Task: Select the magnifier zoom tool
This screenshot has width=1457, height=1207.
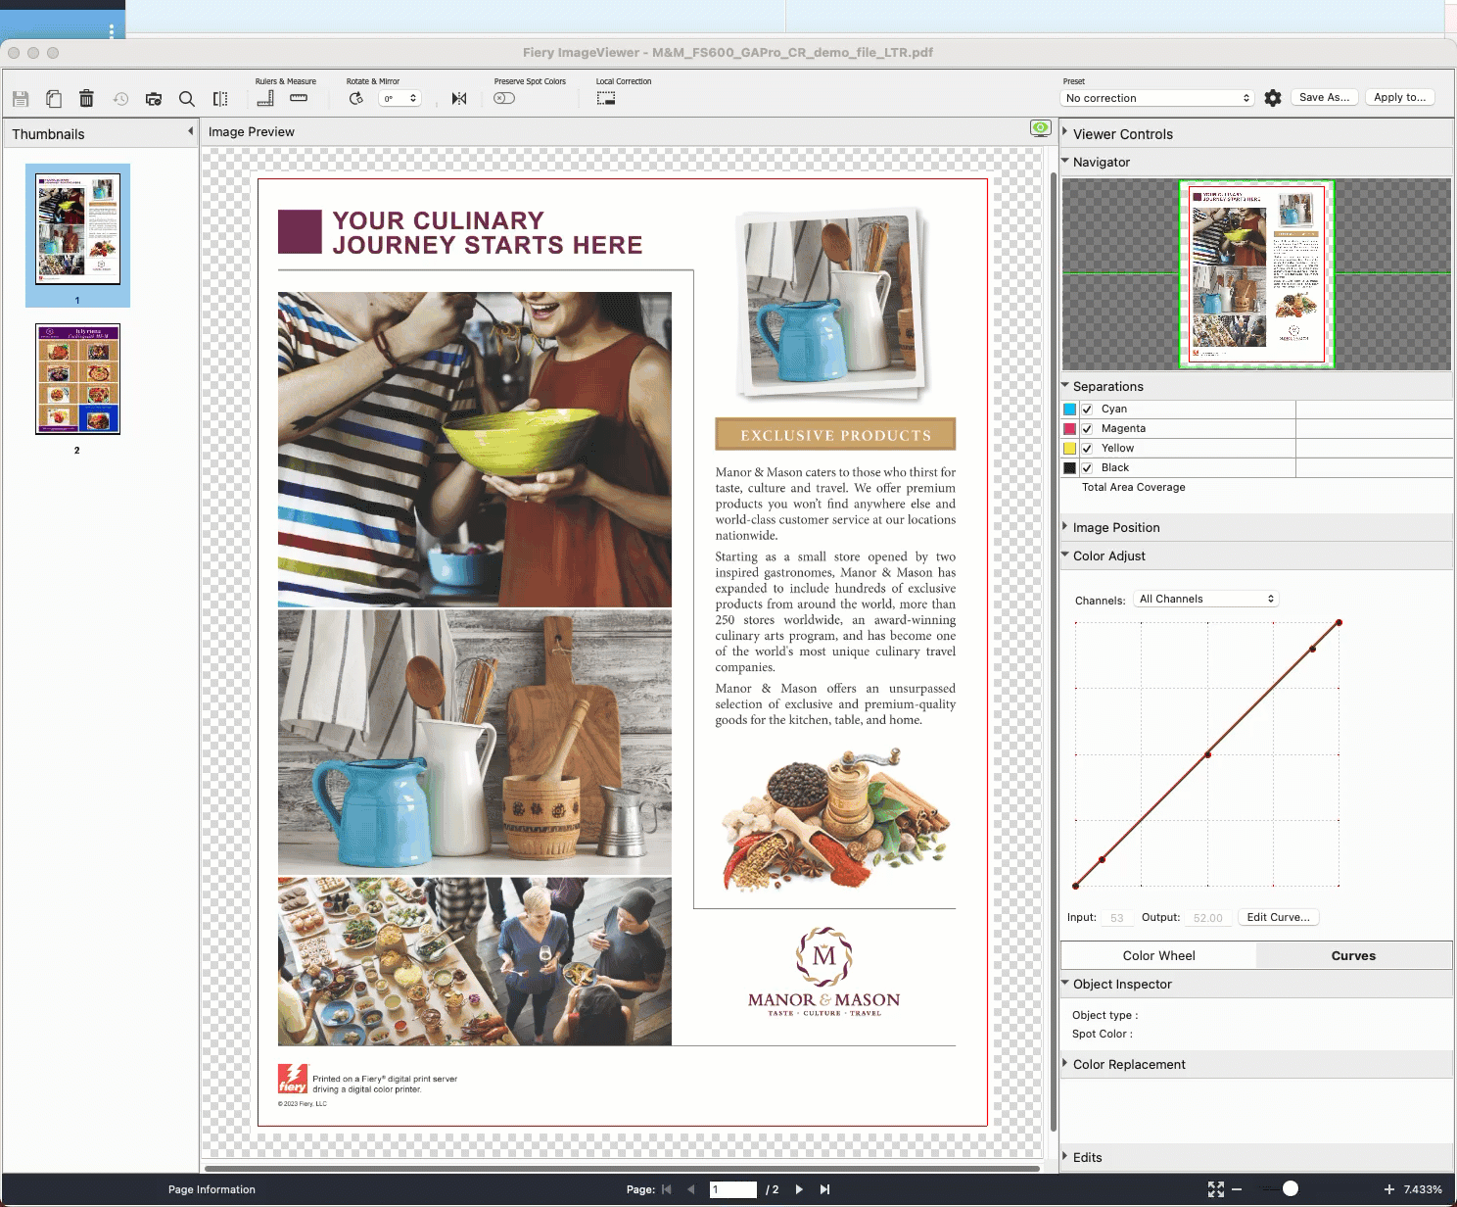Action: click(187, 99)
